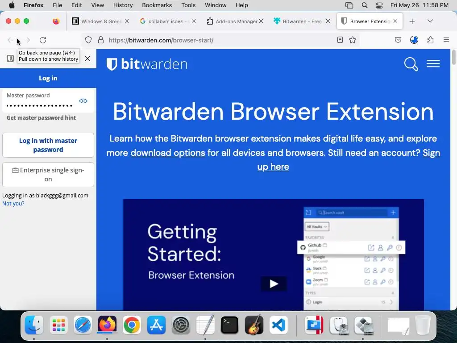Open Spotlight search in menu bar
The height and width of the screenshot is (343, 457).
point(364,5)
